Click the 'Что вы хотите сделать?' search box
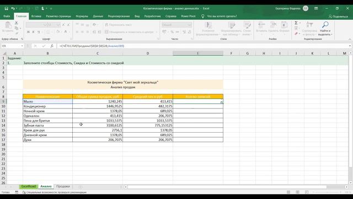 point(222,16)
